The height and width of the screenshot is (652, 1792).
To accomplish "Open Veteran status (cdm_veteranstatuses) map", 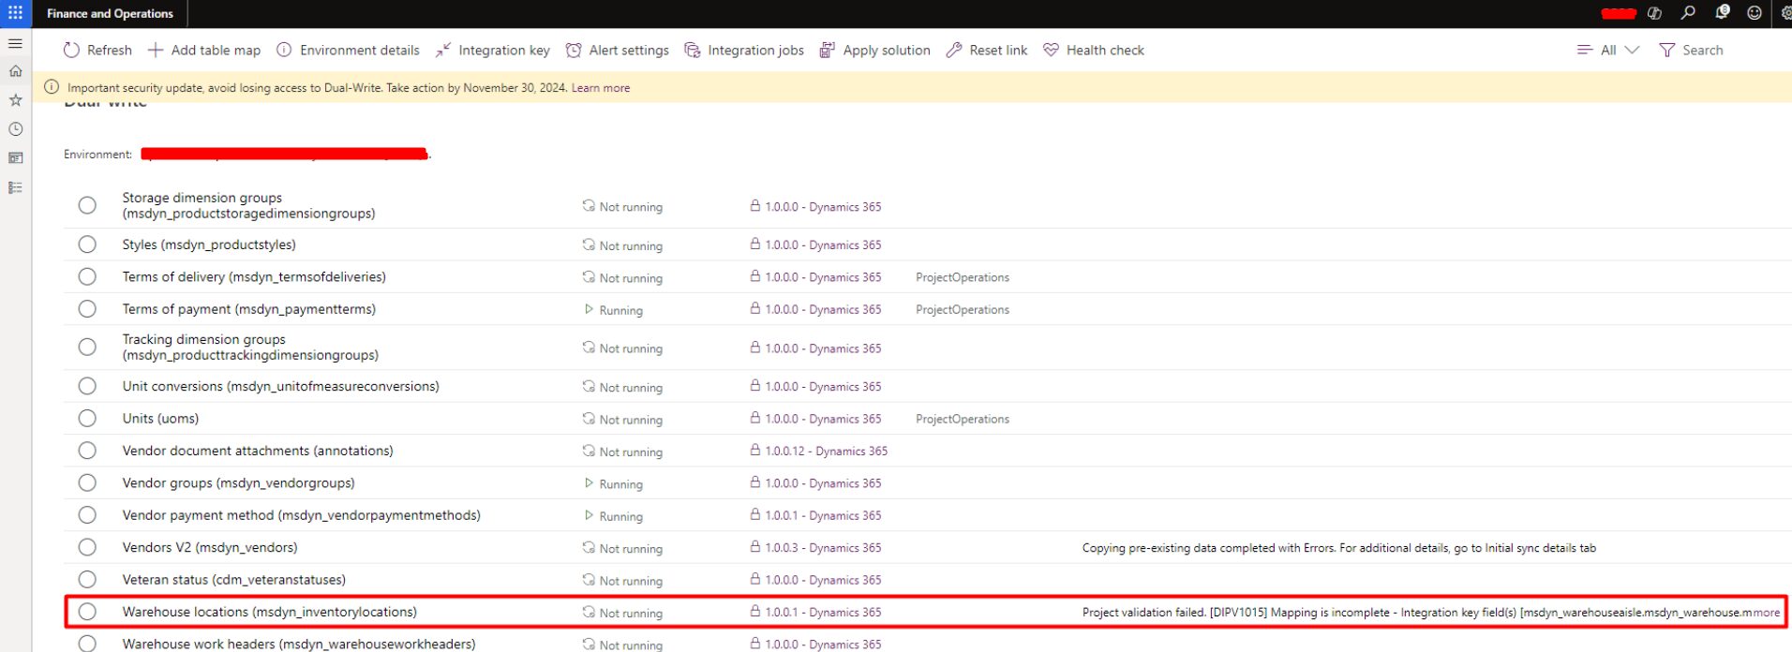I will click(233, 579).
